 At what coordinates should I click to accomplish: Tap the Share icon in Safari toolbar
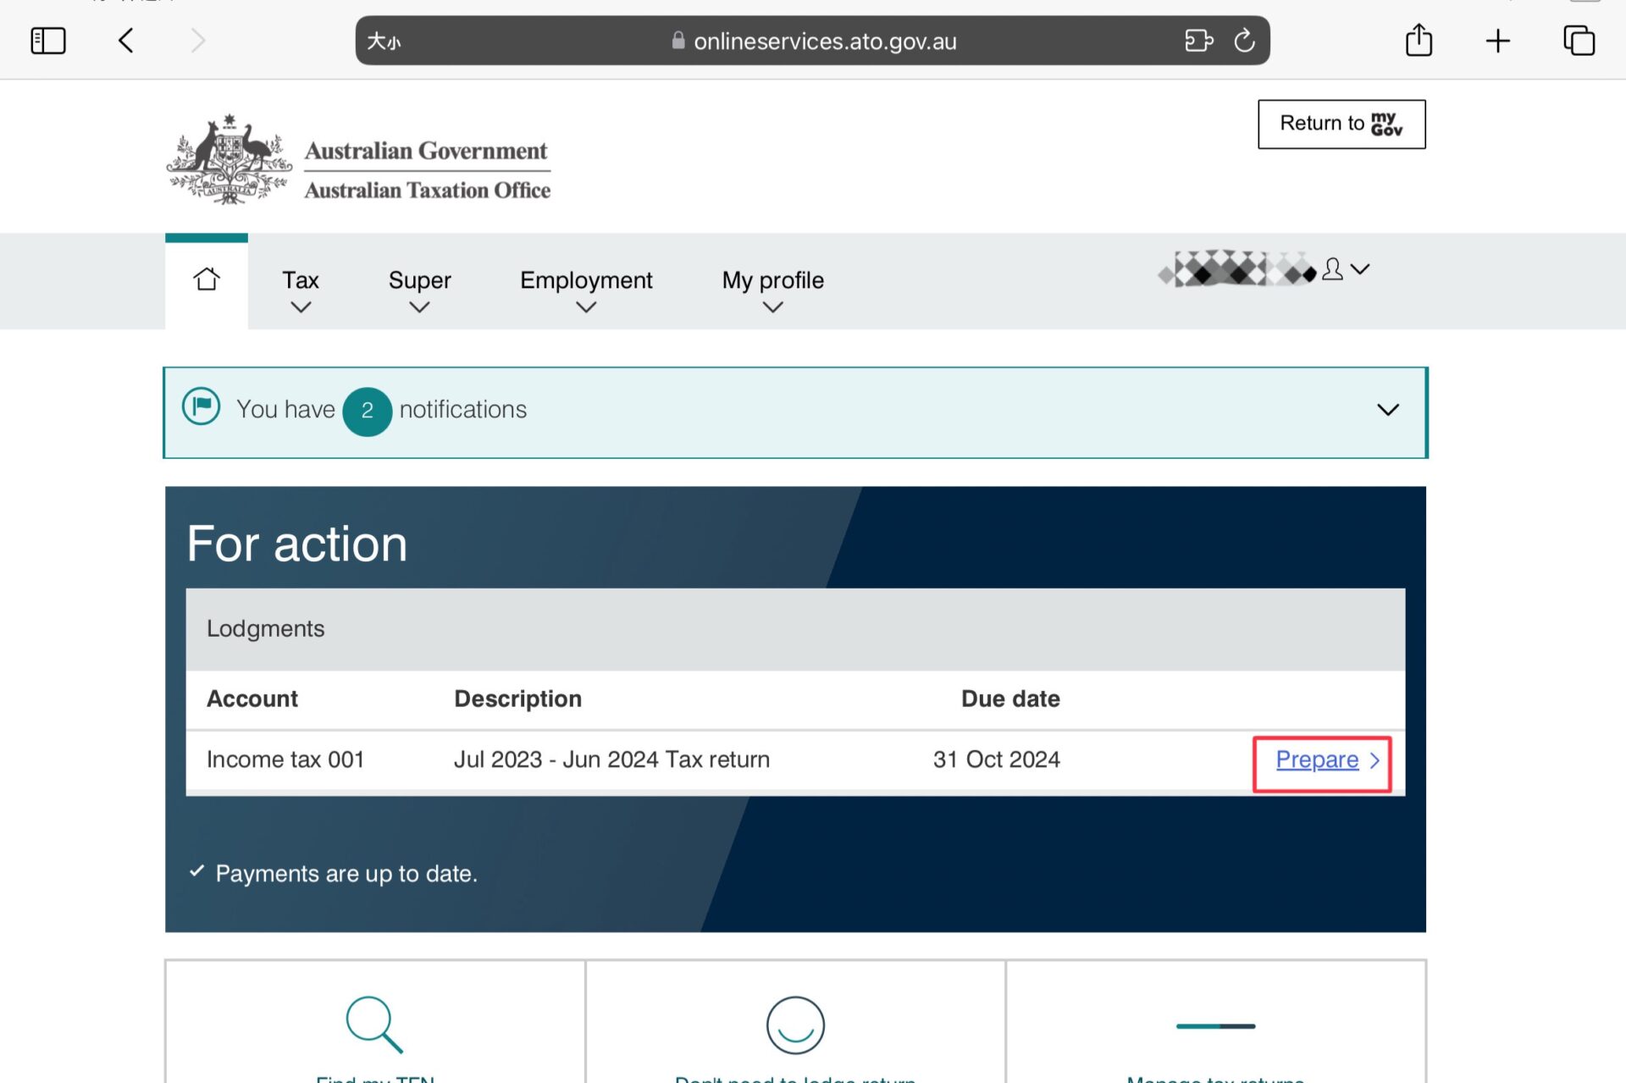[1419, 41]
